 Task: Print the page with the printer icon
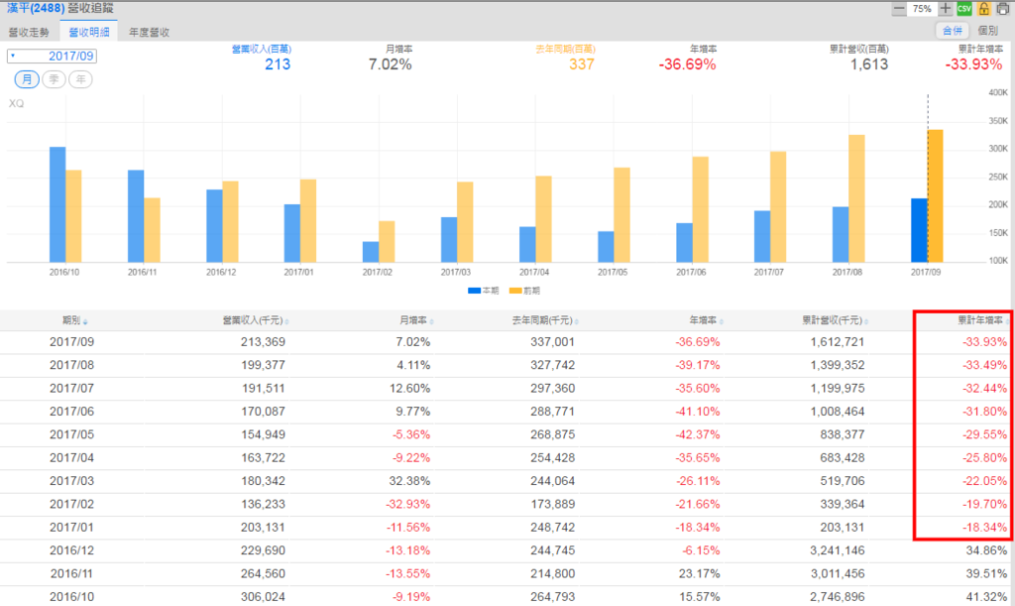[1003, 9]
